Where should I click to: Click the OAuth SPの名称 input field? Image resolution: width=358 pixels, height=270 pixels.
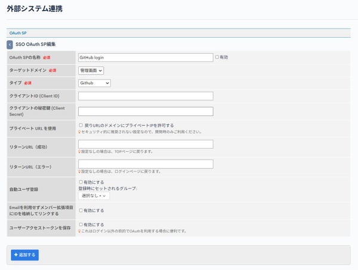[x=146, y=57]
